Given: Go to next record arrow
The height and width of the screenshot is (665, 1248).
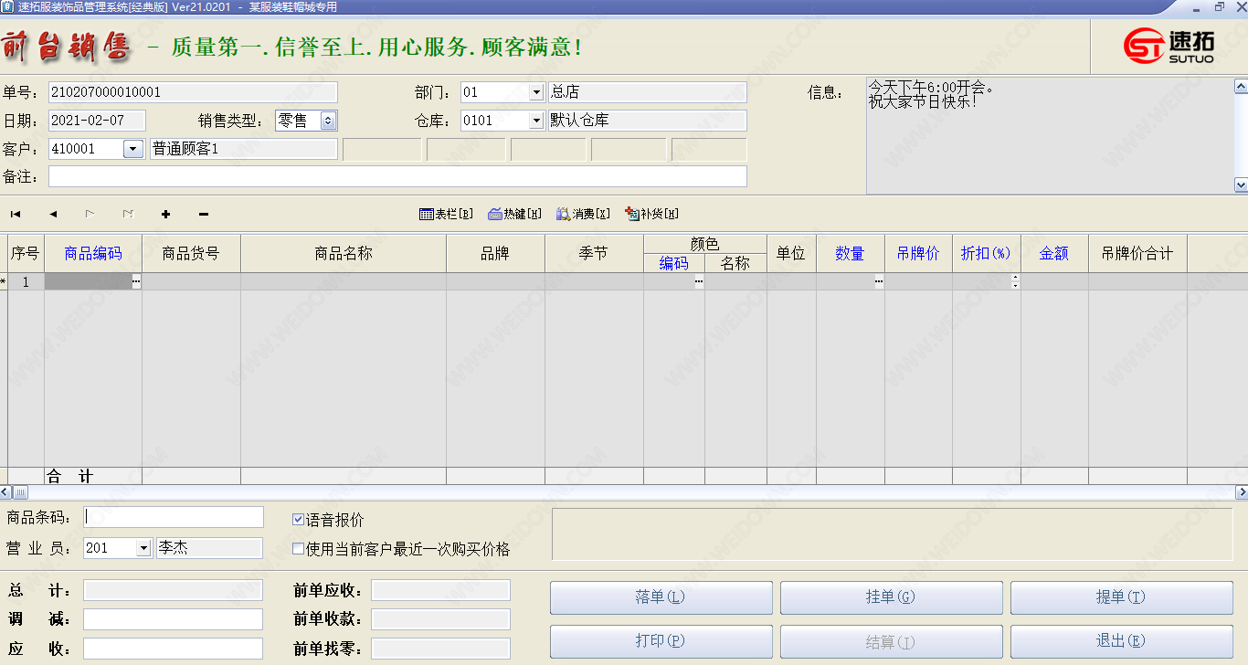Looking at the screenshot, I should pos(90,215).
